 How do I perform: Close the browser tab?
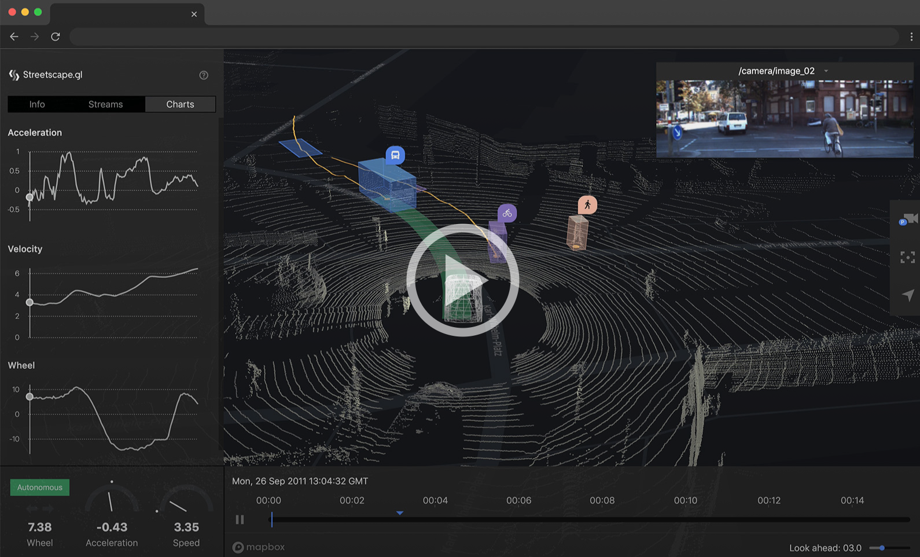(x=194, y=14)
